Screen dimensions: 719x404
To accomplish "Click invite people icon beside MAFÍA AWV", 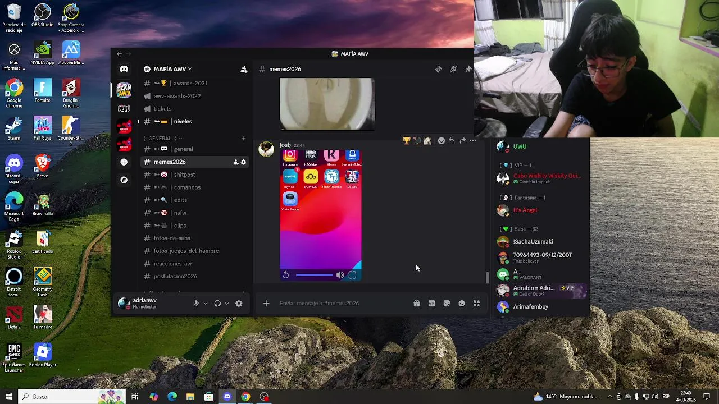I will (244, 70).
